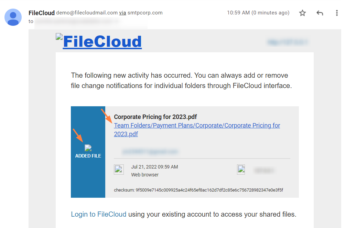Open the large FileCloud header link
Image resolution: width=345 pixels, height=228 pixels.
[102, 42]
